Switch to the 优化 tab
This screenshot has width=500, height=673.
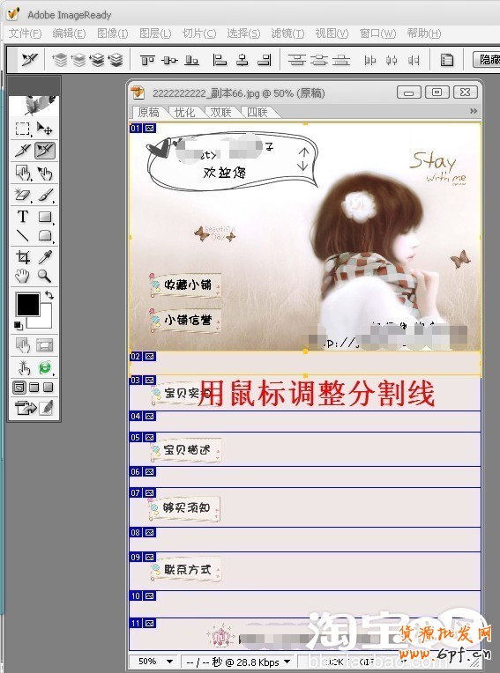(184, 113)
